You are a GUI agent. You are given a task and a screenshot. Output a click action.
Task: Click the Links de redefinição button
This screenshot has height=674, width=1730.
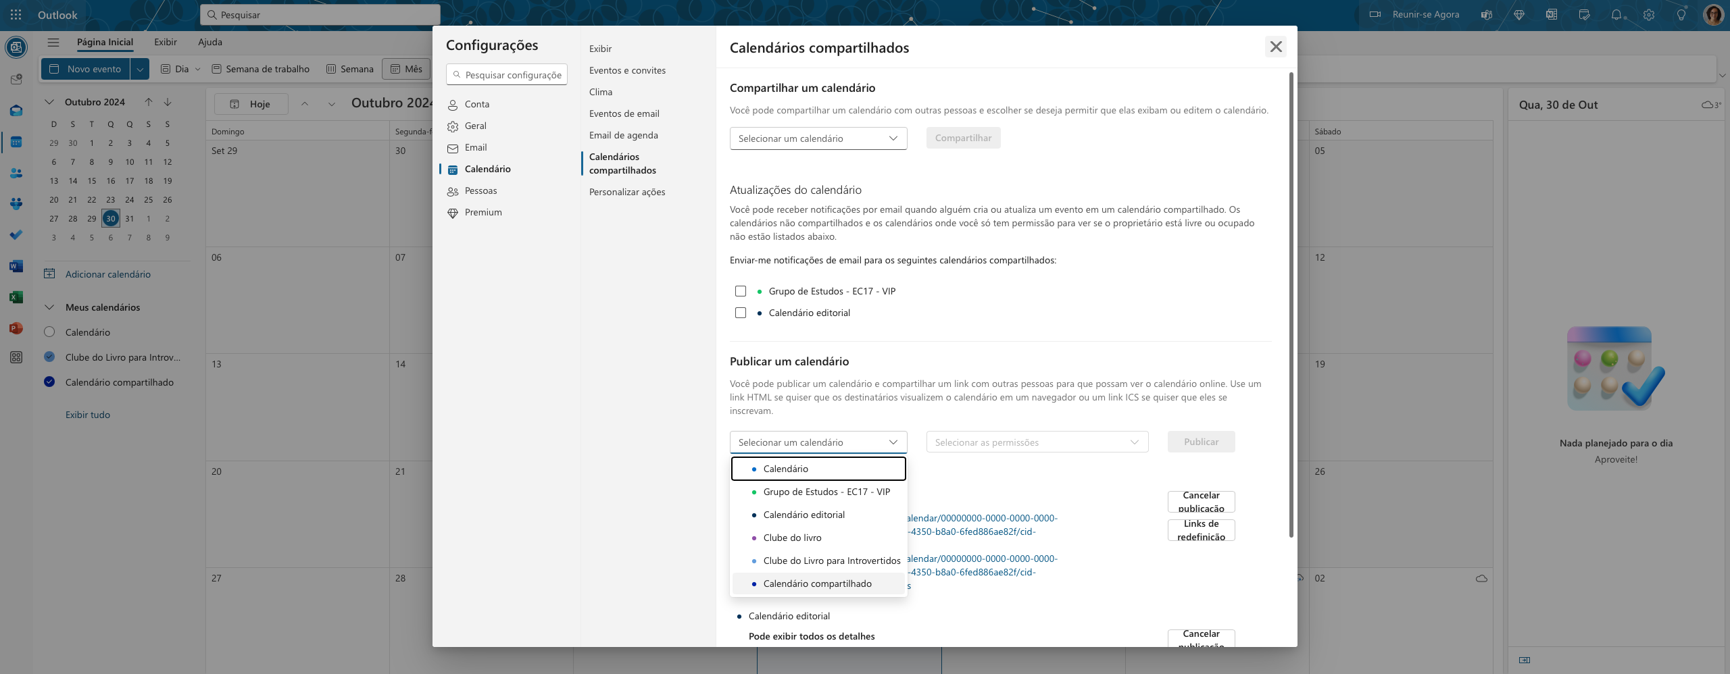point(1201,530)
